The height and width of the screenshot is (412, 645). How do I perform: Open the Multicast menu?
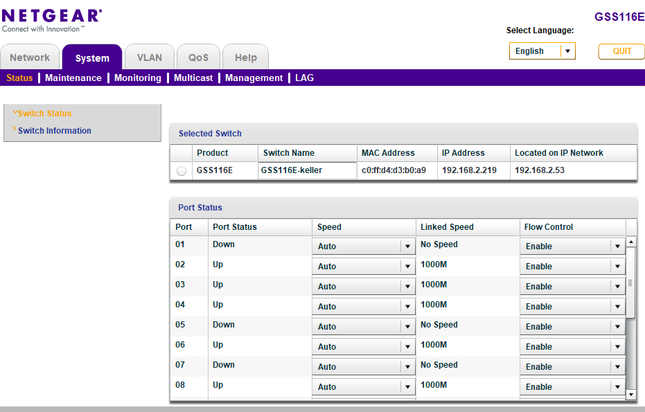click(193, 78)
